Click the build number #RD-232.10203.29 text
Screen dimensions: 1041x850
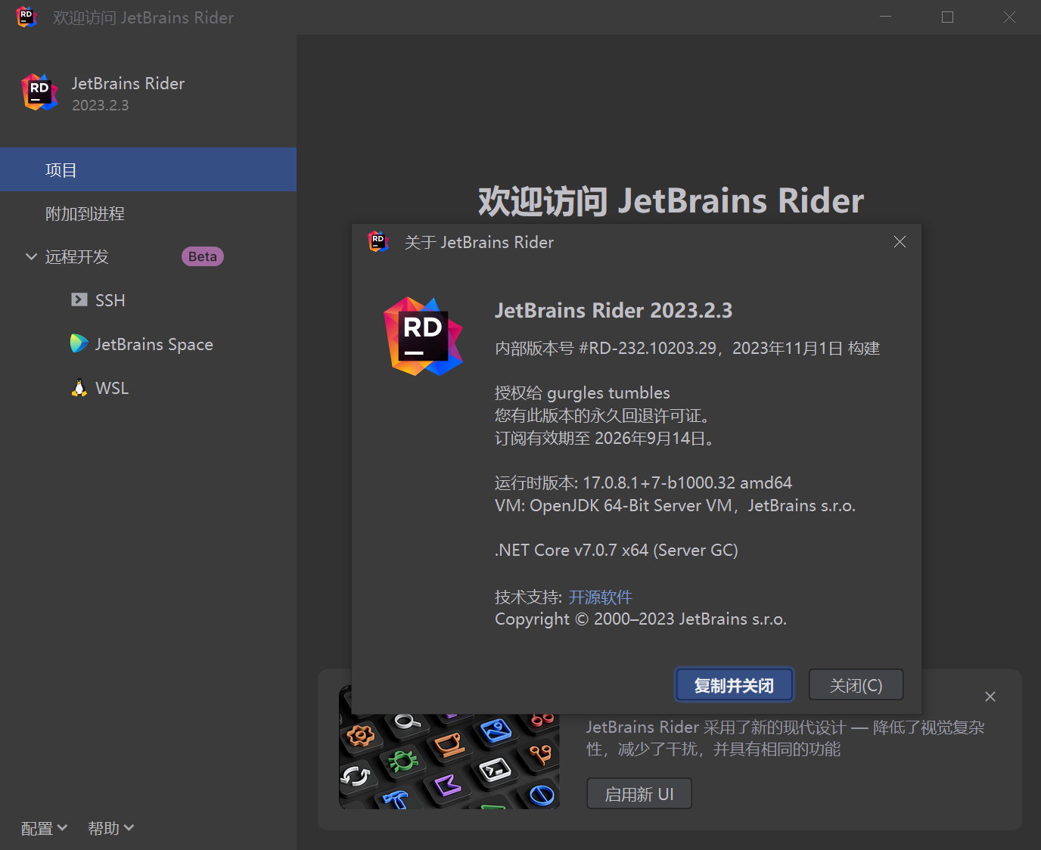click(647, 348)
